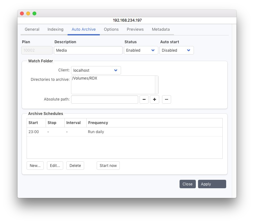
Task: Focus the Absolute path input field
Action: tap(104, 100)
